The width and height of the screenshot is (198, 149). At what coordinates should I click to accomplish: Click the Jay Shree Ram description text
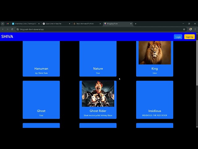coord(41,73)
